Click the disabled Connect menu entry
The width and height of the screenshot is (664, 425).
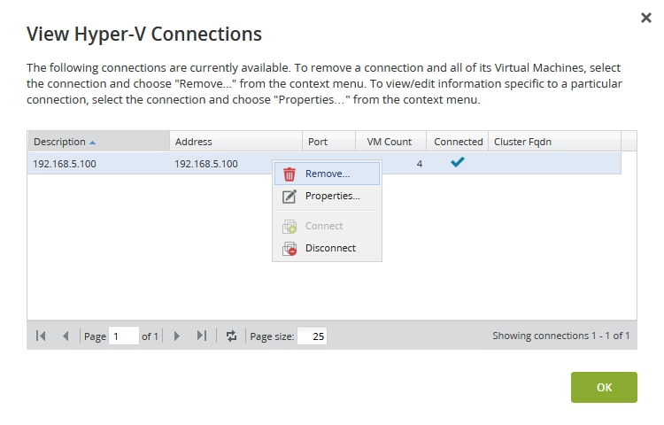327,226
